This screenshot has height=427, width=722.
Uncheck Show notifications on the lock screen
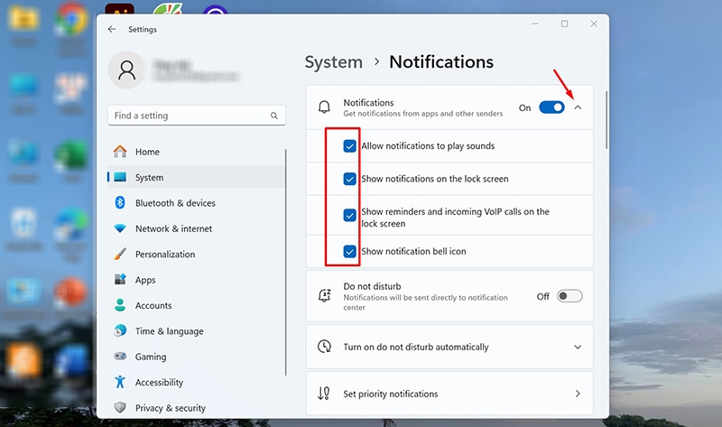coord(350,179)
